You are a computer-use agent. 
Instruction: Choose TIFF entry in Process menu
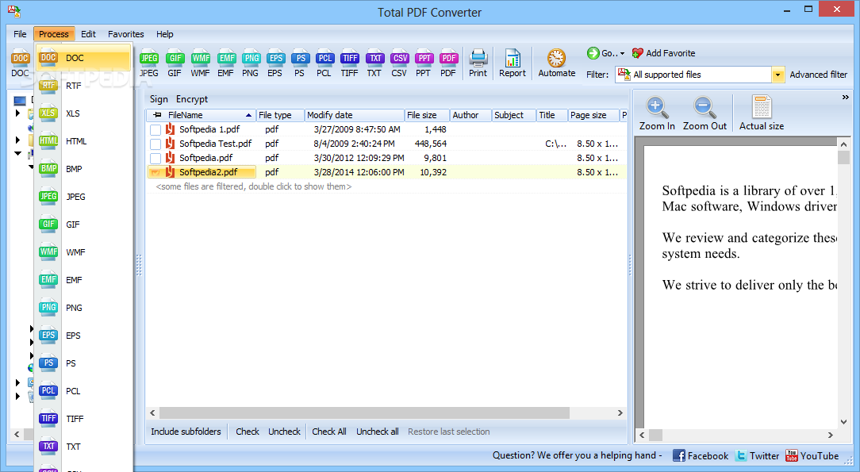tap(83, 419)
